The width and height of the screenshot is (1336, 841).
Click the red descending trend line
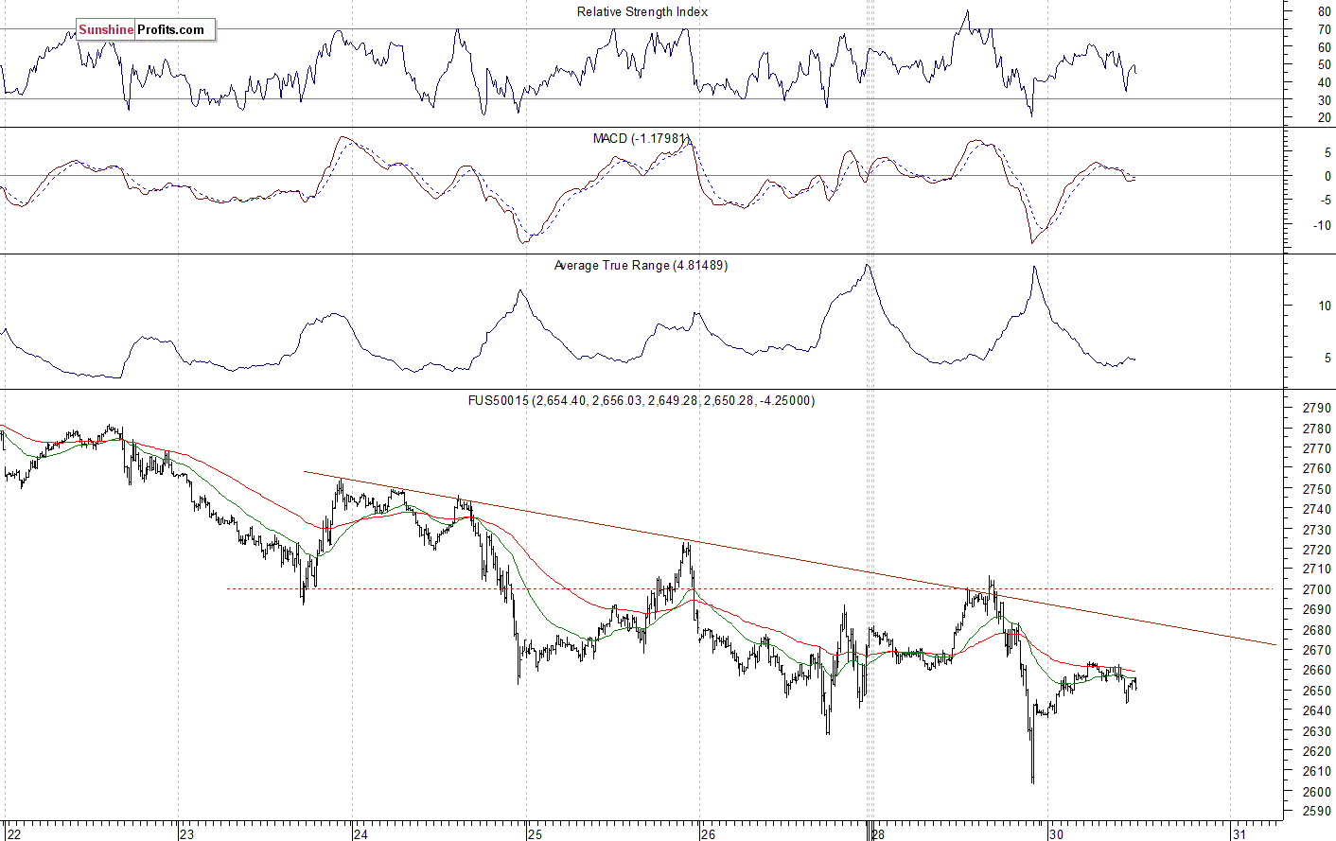click(x=790, y=559)
